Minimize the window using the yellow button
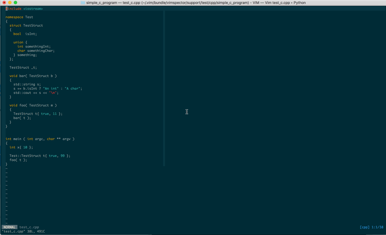386x235 pixels. click(10, 3)
